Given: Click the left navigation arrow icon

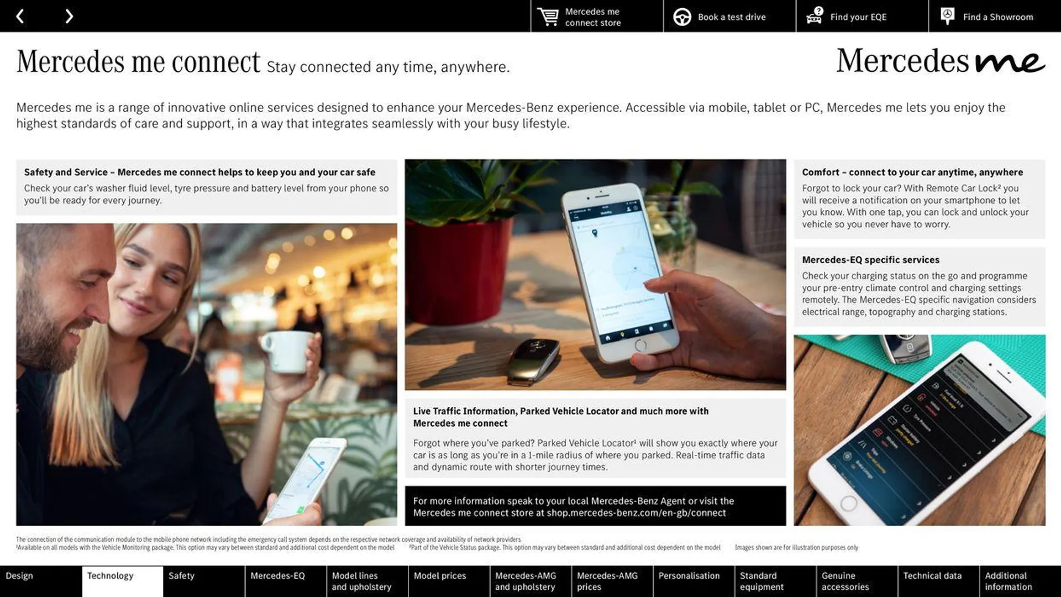Looking at the screenshot, I should click(20, 15).
